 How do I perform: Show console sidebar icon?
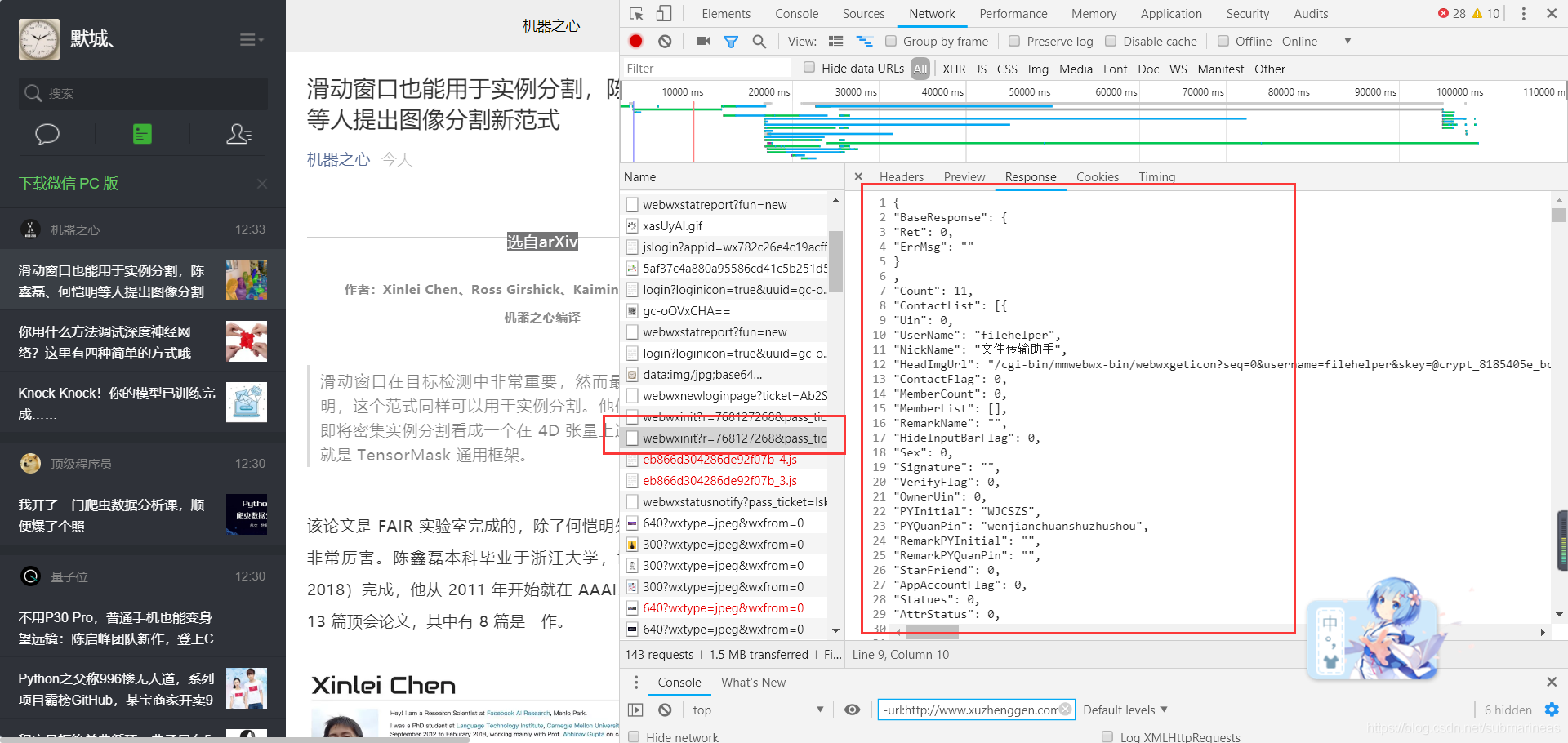point(635,710)
